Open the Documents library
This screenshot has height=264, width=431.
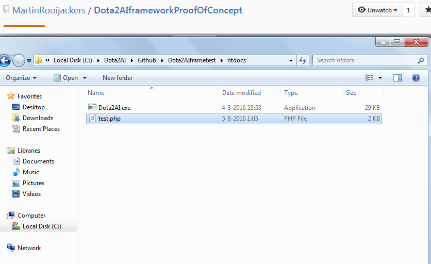(39, 161)
